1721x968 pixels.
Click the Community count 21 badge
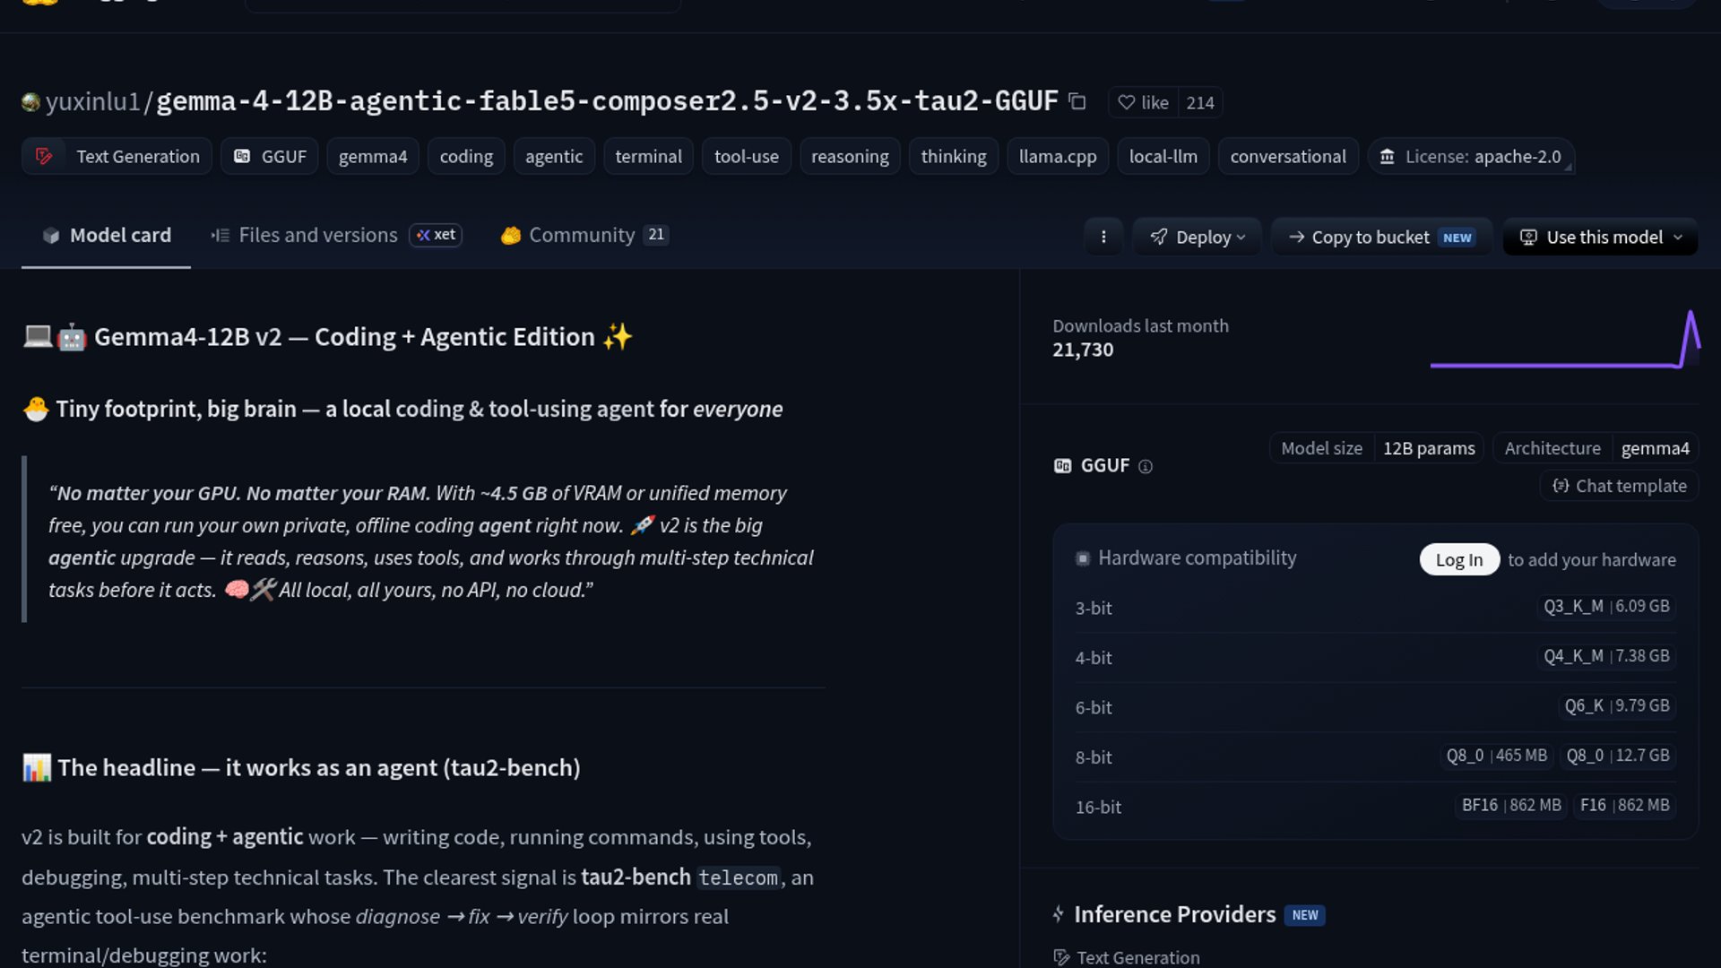(656, 235)
